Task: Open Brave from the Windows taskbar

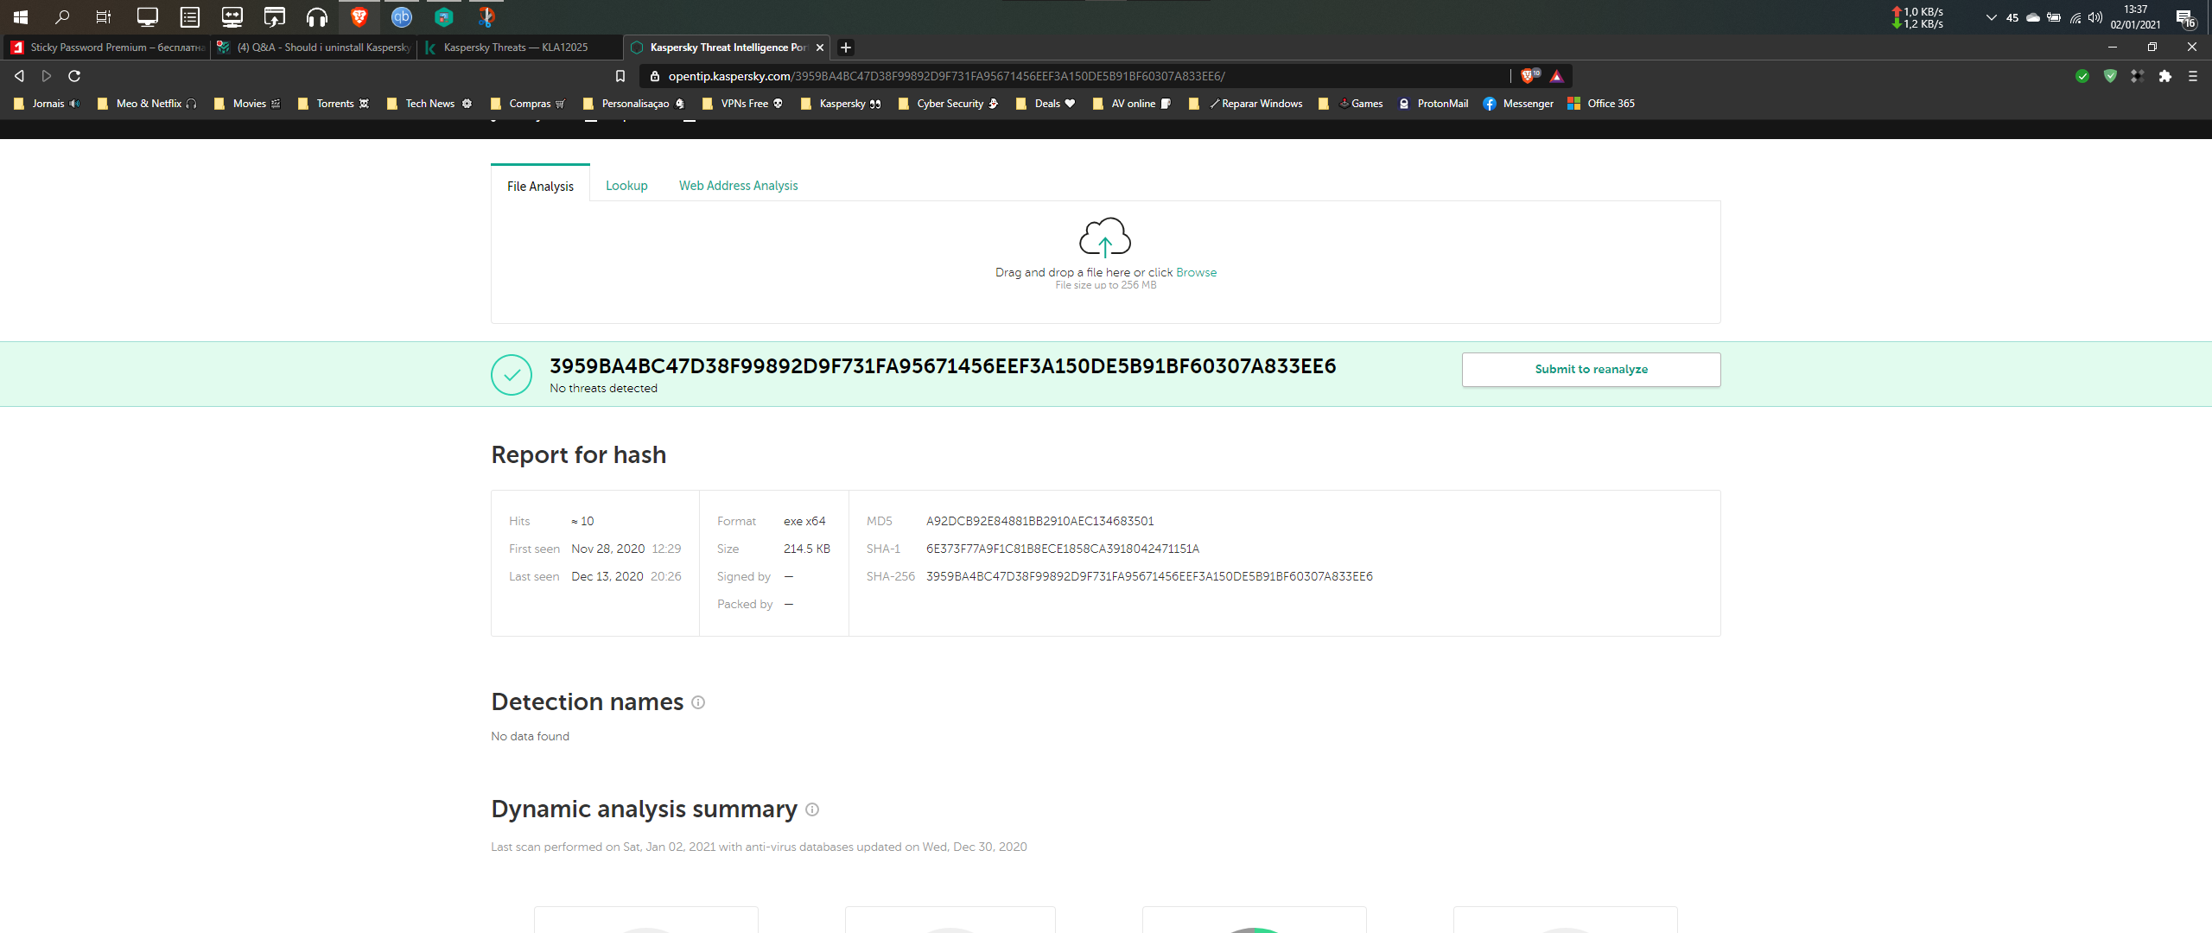Action: pos(359,16)
